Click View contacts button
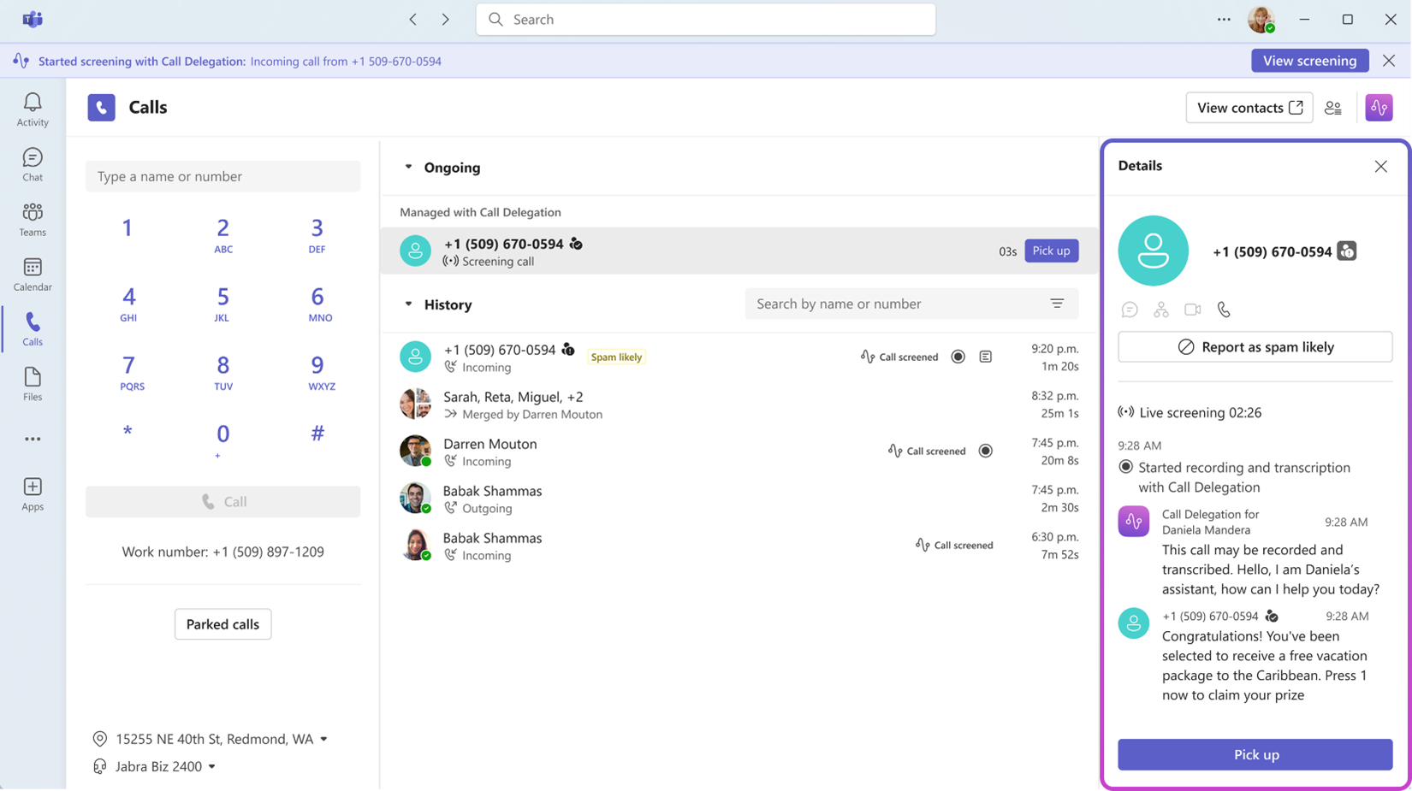Screen dimensions: 1412x791 (1249, 108)
